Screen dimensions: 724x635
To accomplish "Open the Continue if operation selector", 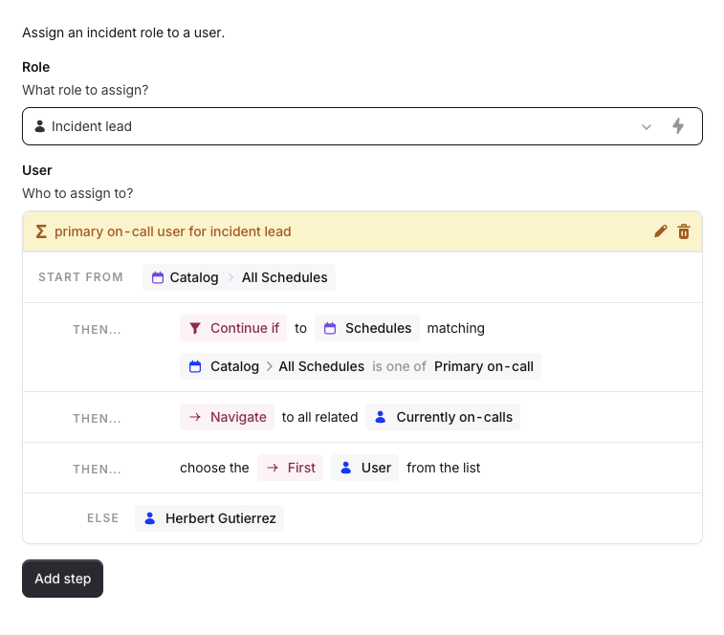I will pos(234,328).
